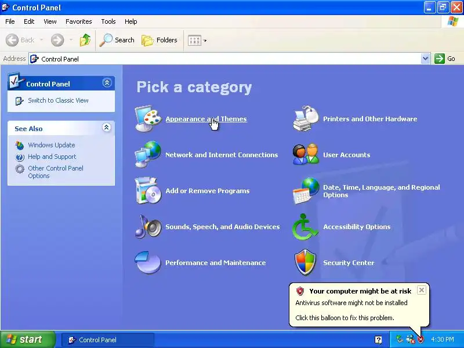The image size is (464, 348).
Task: Open the Add or Remove Programs icon
Action: [x=148, y=191]
